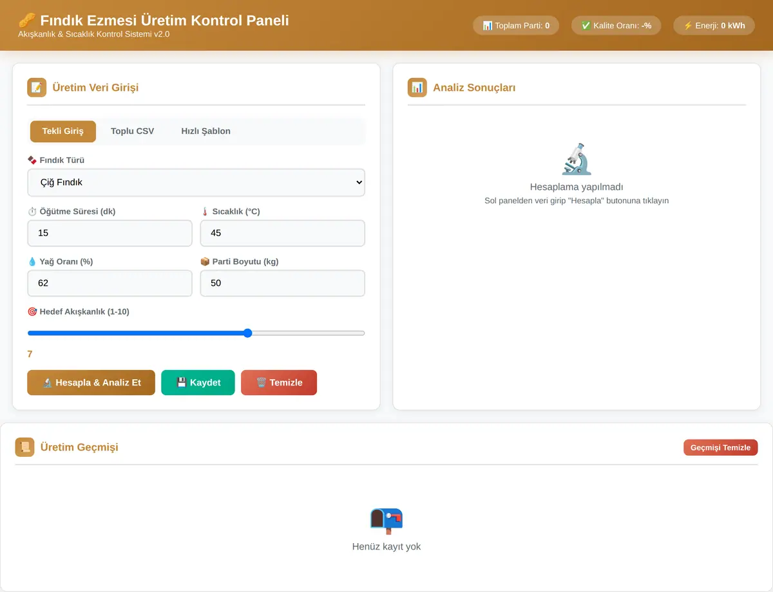Screen dimensions: 773x592
Task: Click the Toplam Parti: 0 badge
Action: click(516, 26)
